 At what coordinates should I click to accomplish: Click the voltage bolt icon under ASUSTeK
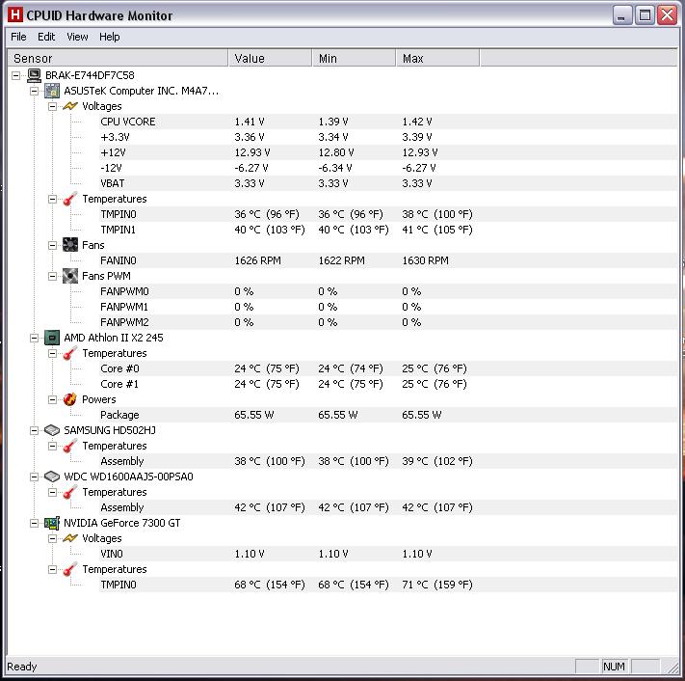coord(70,106)
